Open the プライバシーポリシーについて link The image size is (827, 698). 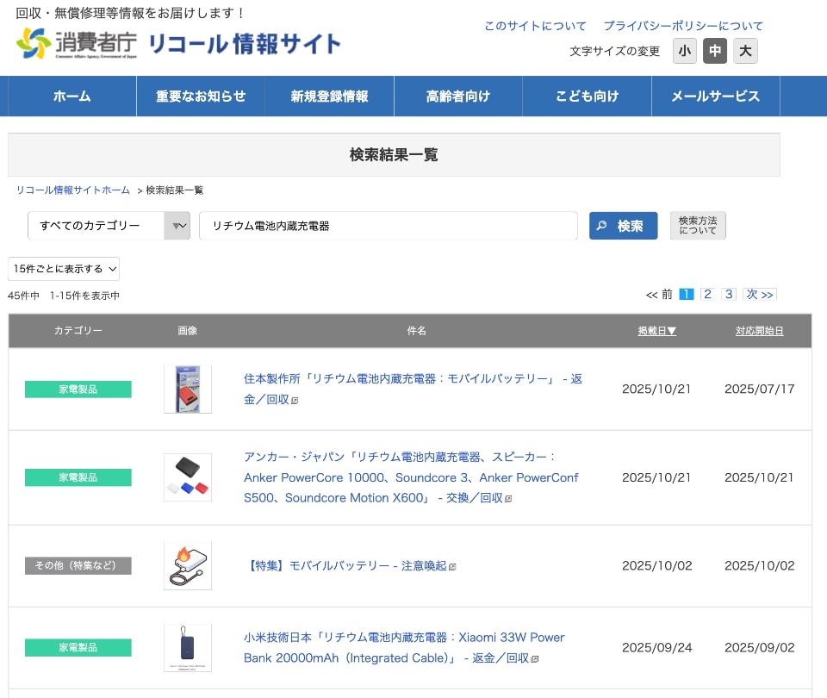(x=682, y=26)
